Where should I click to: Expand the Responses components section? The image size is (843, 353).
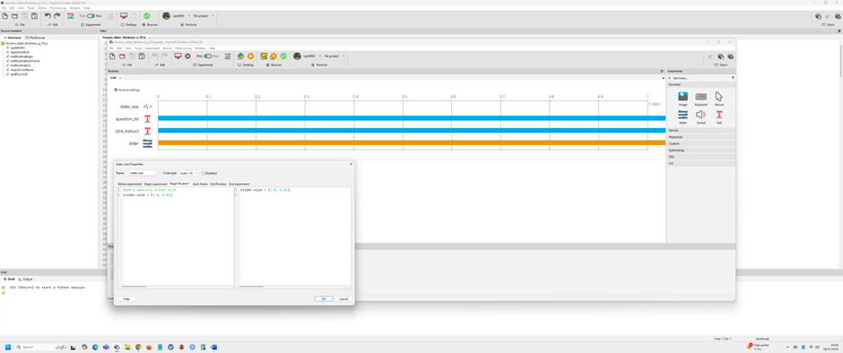701,137
